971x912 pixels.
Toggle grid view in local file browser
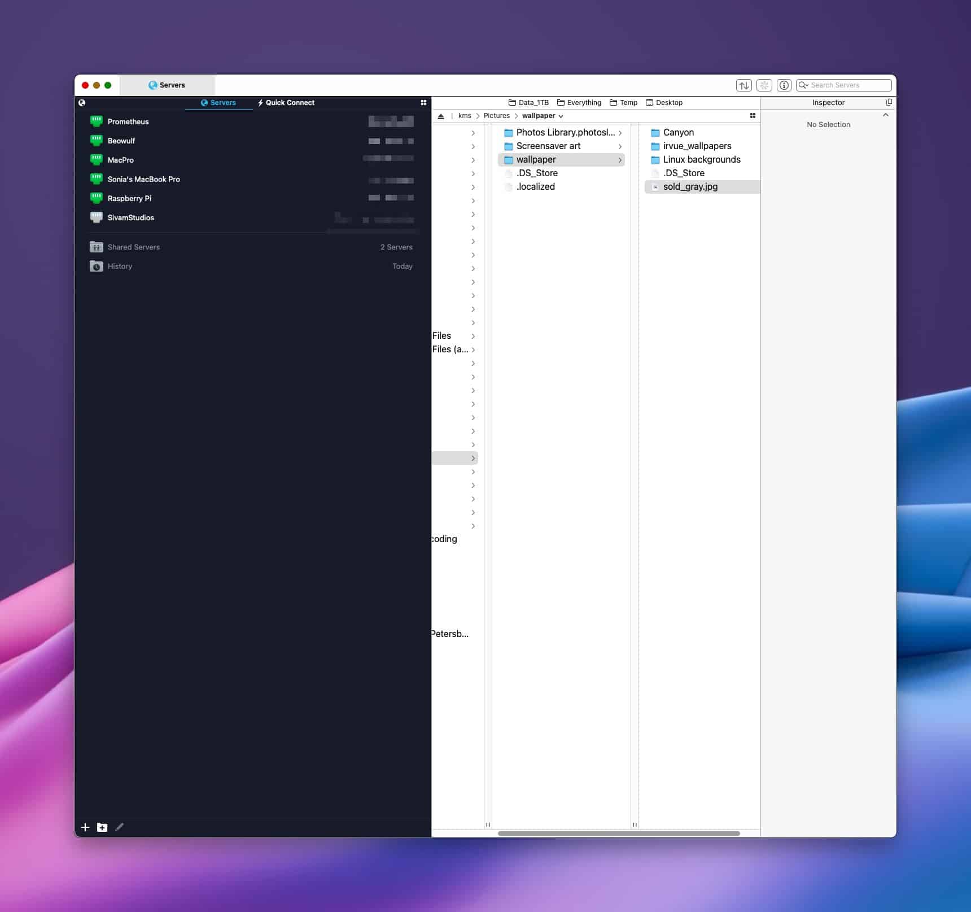[752, 116]
